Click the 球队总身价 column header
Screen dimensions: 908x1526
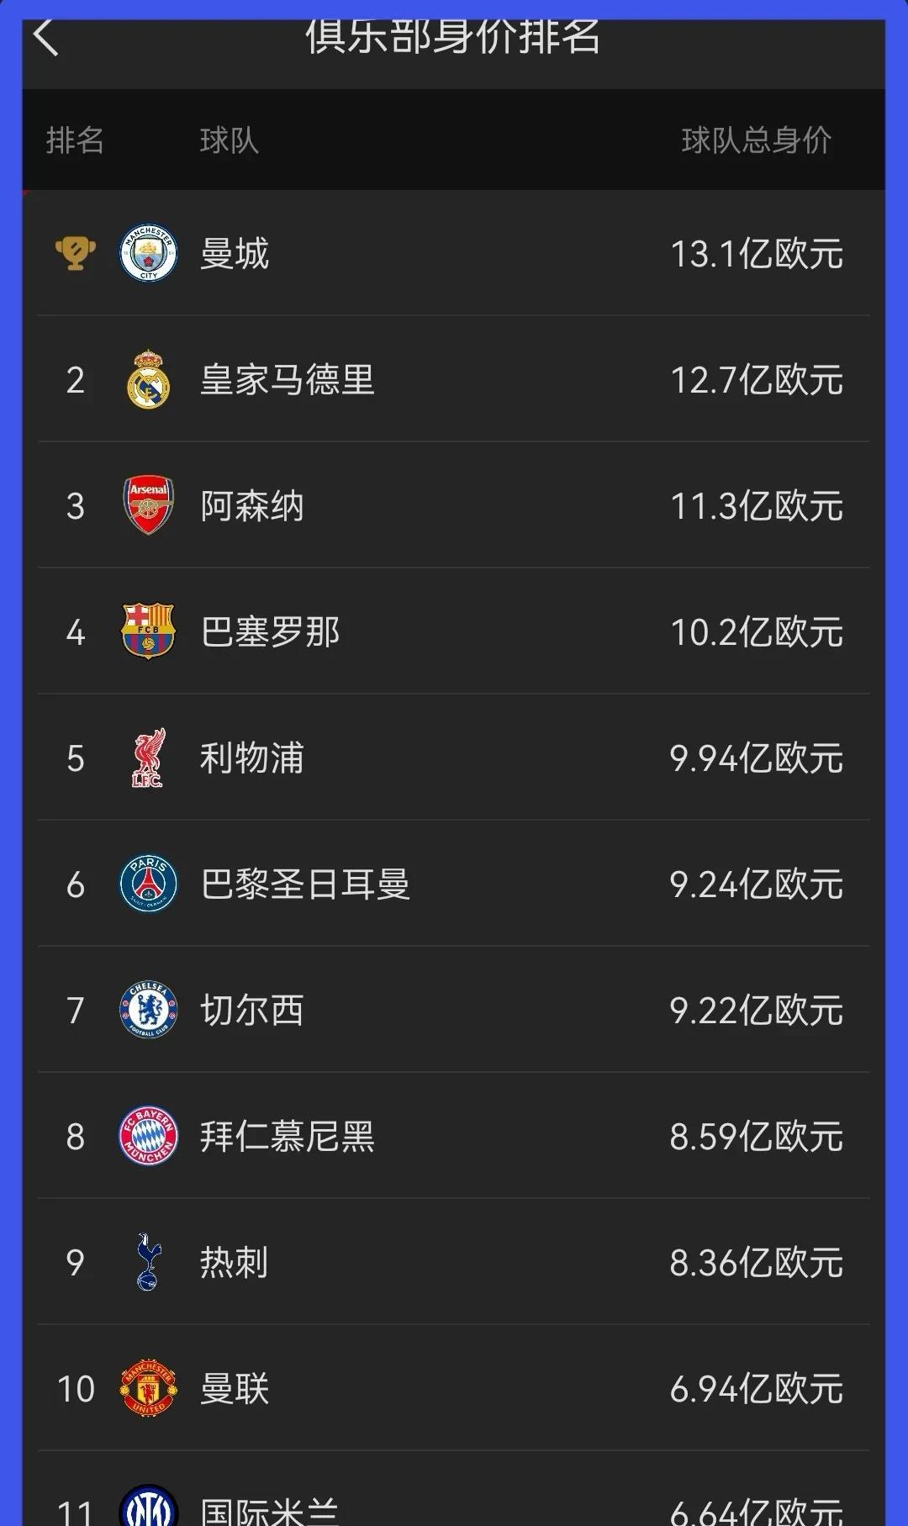pyautogui.click(x=756, y=140)
